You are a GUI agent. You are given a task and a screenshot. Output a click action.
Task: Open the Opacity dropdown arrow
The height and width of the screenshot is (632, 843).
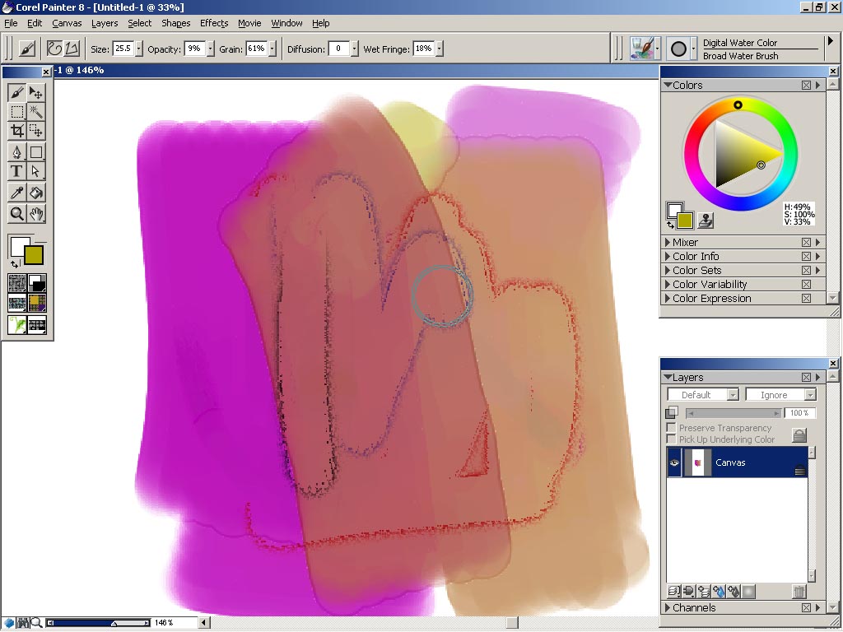(211, 49)
